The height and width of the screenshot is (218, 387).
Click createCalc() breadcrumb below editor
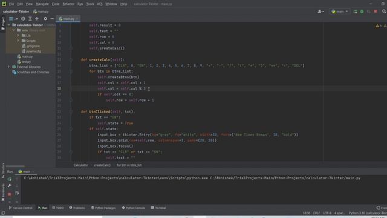tap(102, 165)
